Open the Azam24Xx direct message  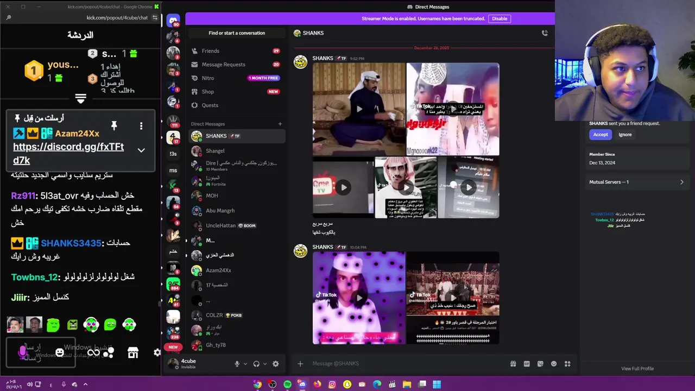(236, 270)
